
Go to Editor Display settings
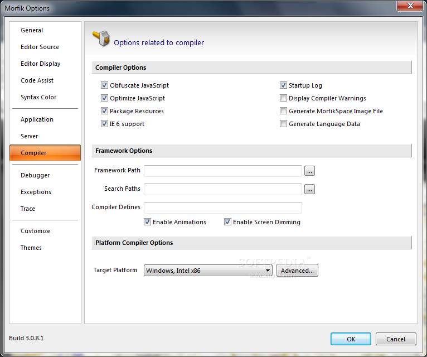point(40,64)
